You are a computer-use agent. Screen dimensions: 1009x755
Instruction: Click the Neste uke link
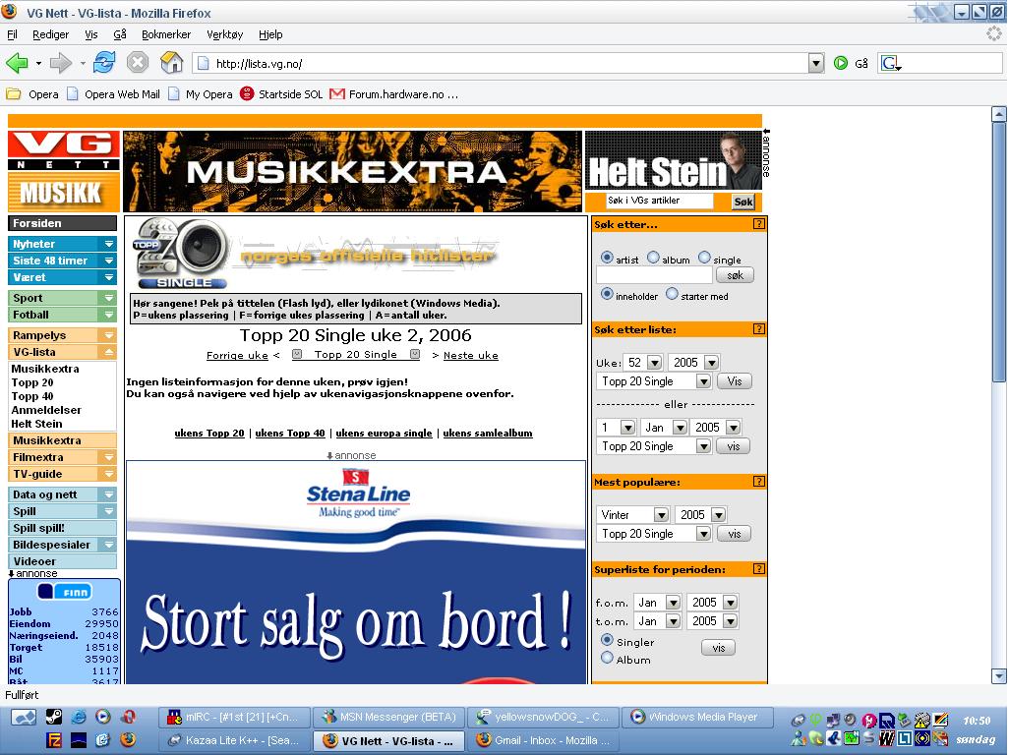(x=470, y=355)
